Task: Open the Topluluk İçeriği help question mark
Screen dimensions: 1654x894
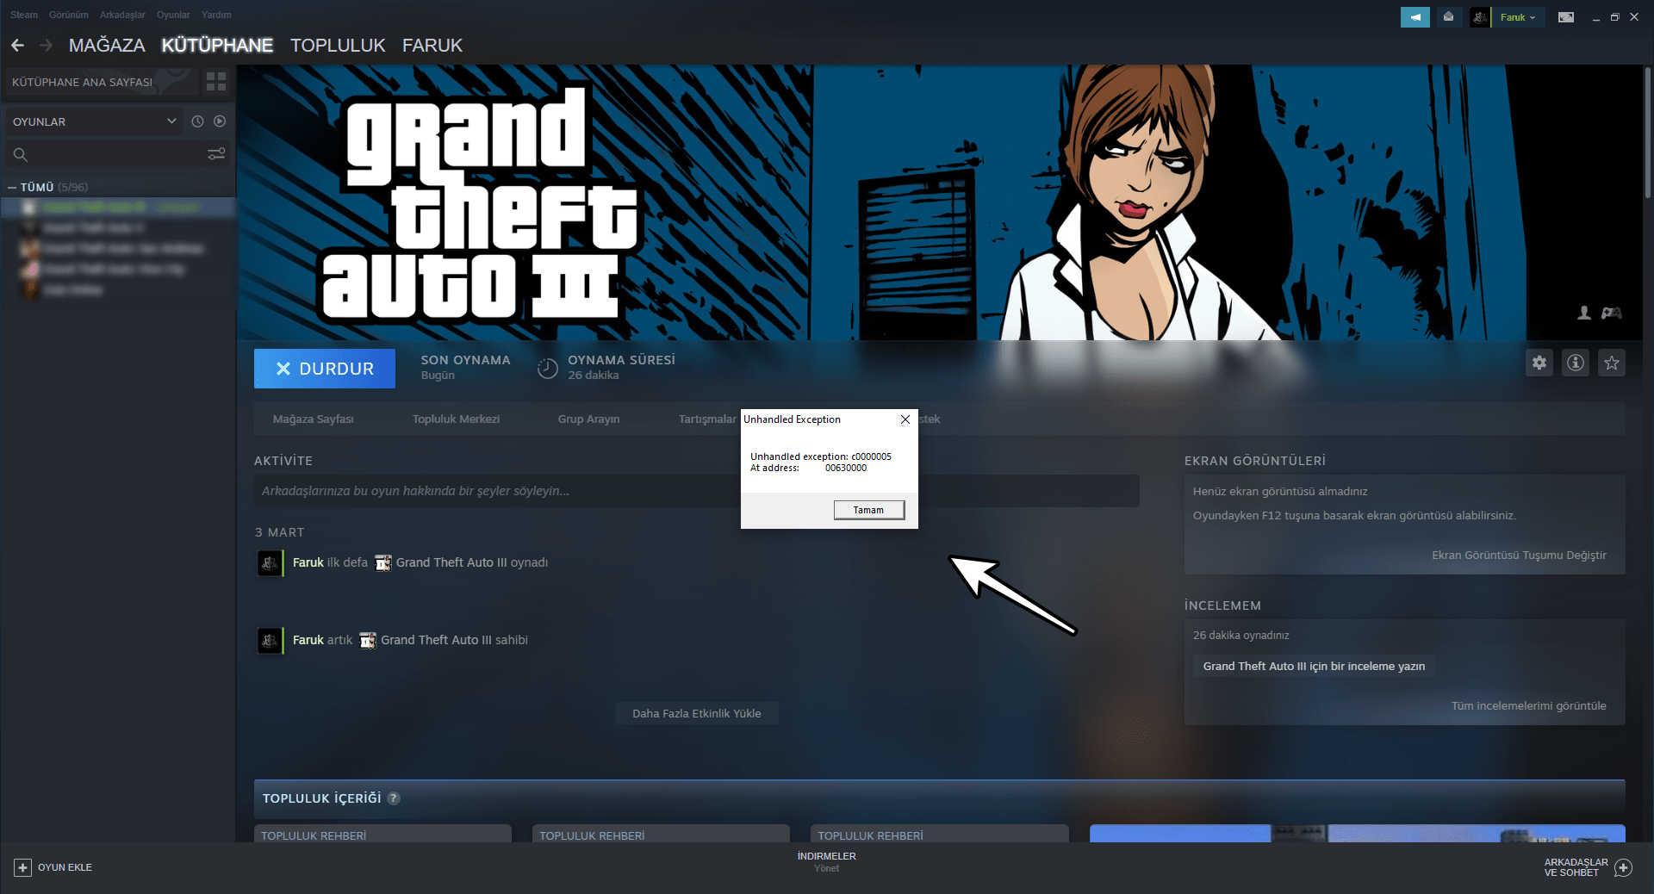Action: 394,798
